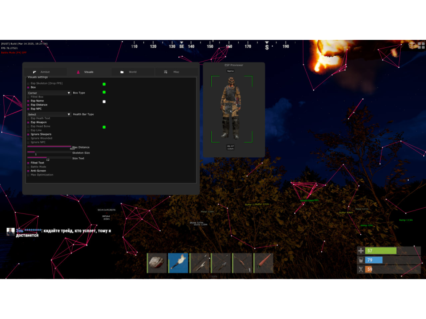Open the loot crate icon in the top-right corner
The height and width of the screenshot is (319, 426).
click(413, 45)
